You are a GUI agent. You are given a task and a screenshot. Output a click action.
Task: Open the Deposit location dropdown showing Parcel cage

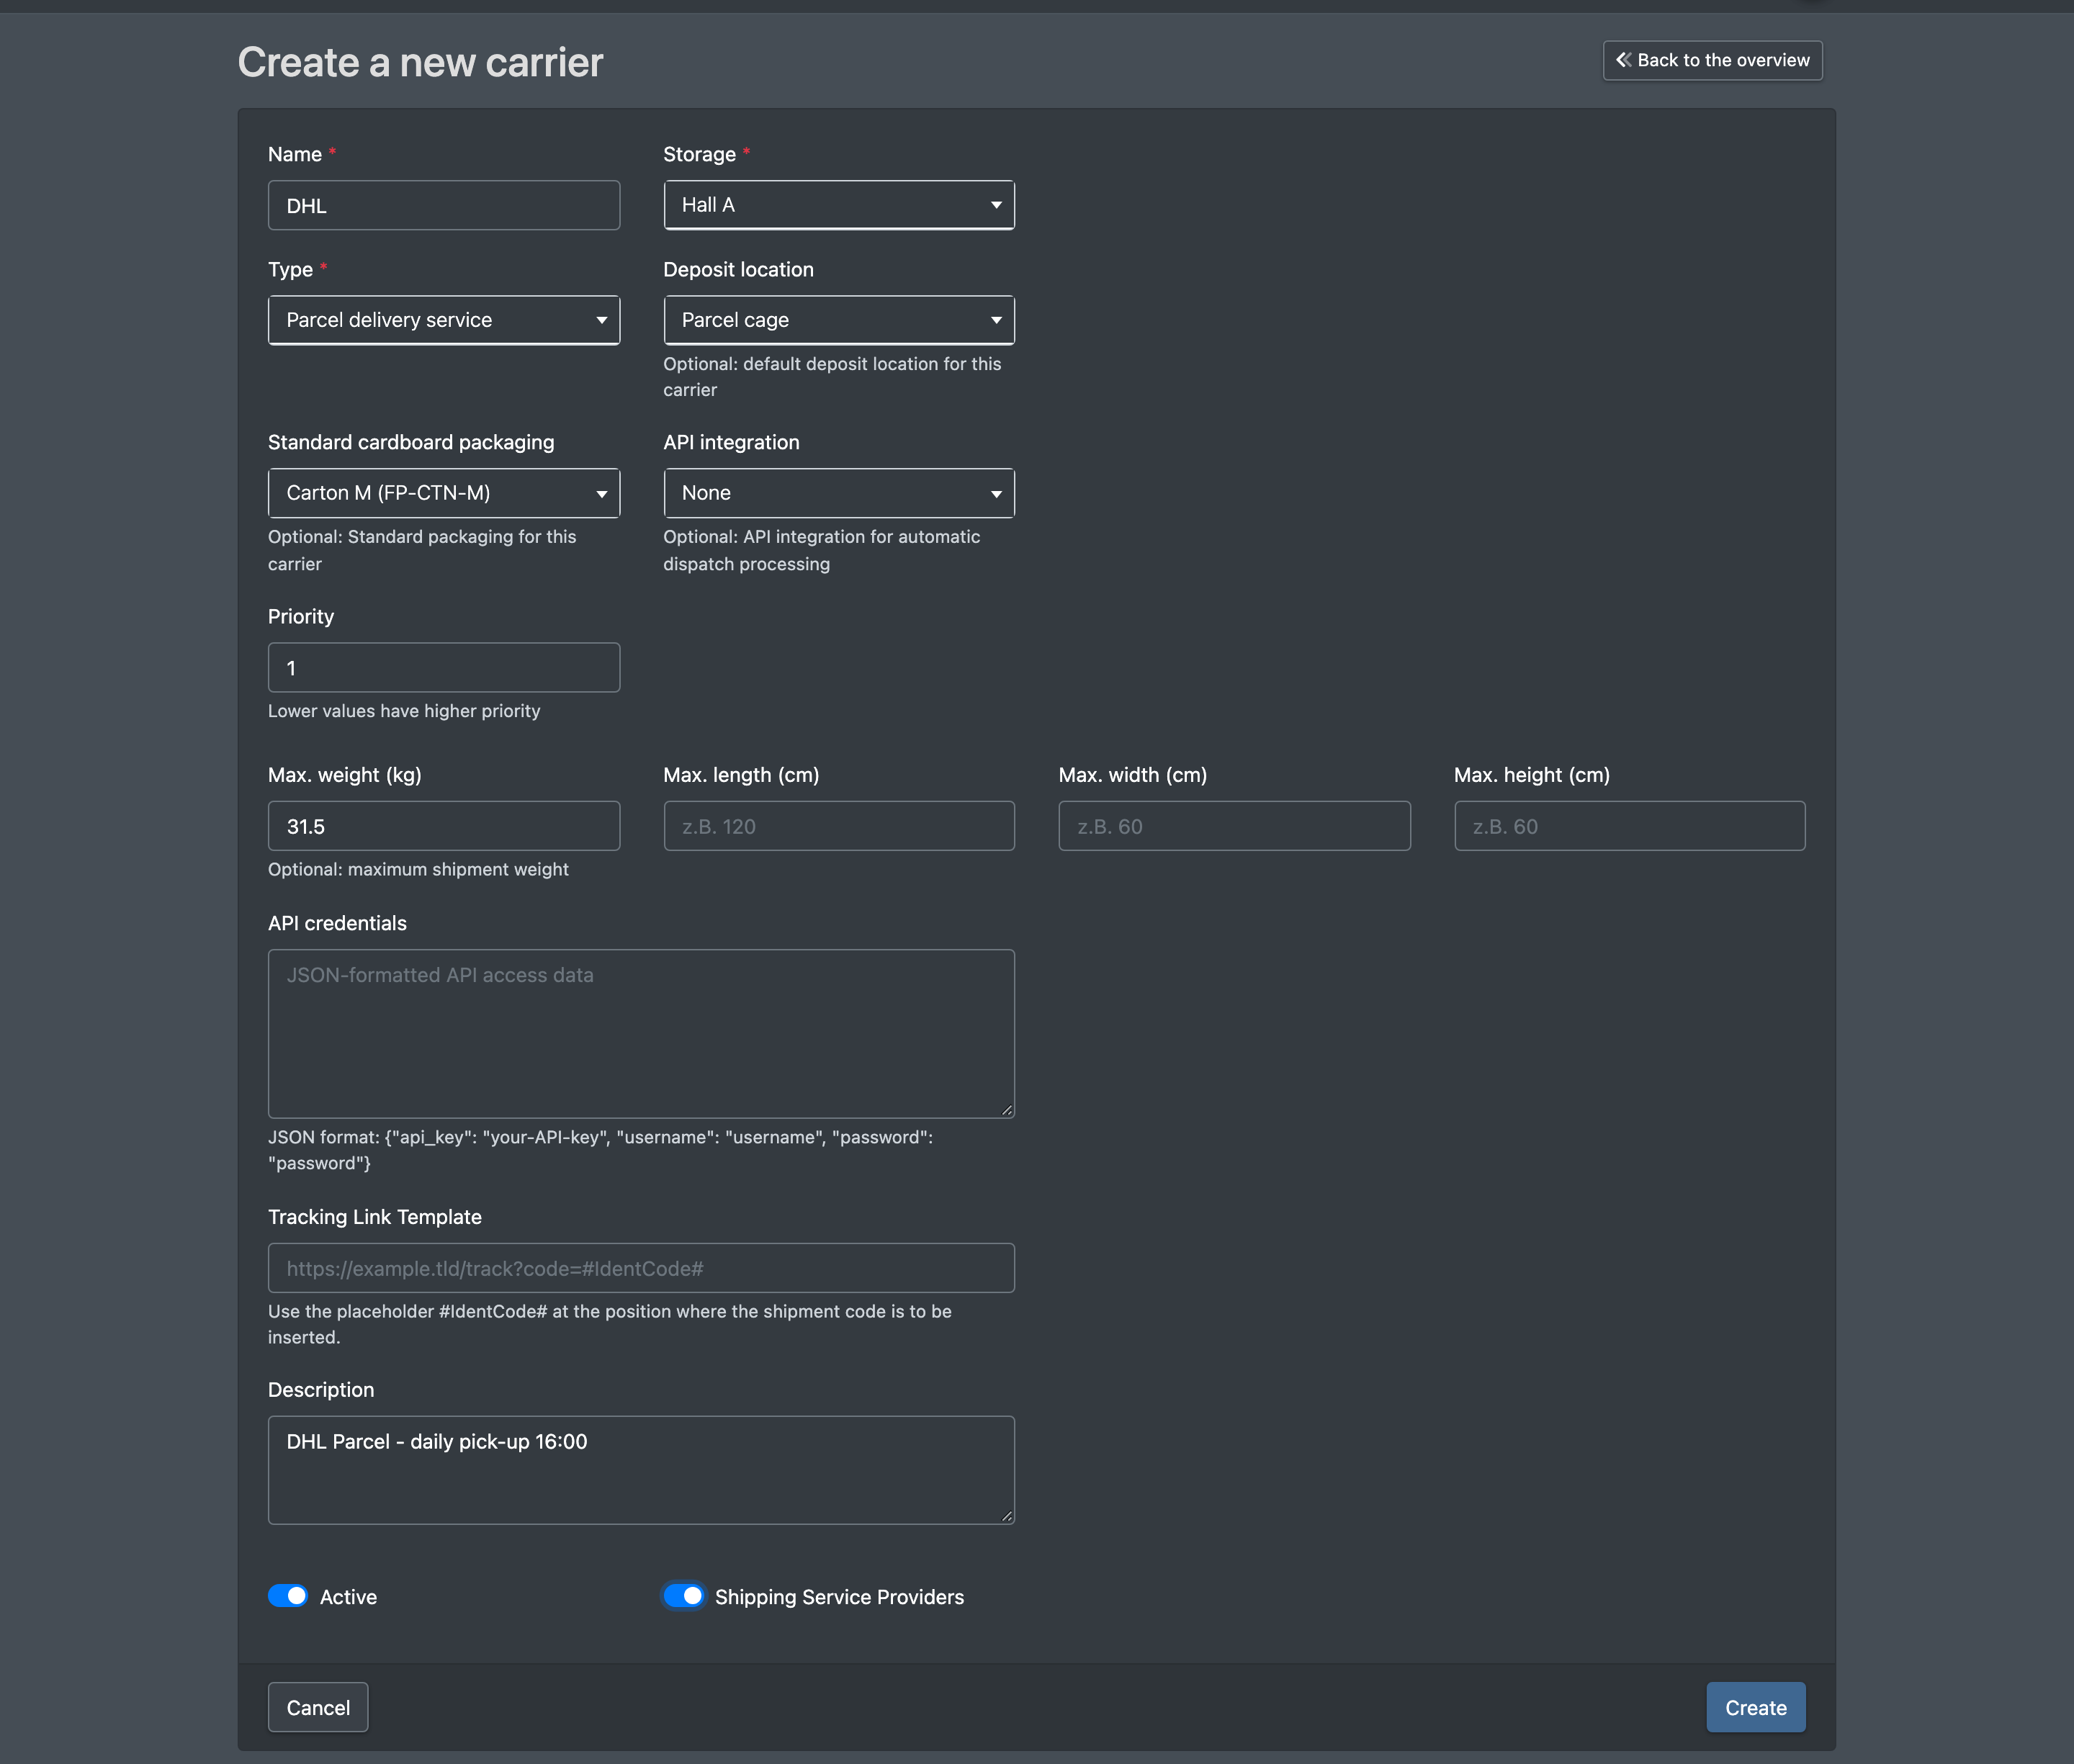839,320
